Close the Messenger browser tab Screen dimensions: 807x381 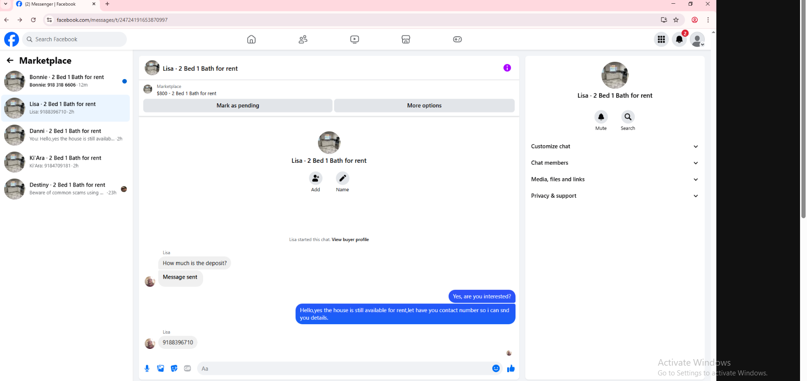coord(94,4)
